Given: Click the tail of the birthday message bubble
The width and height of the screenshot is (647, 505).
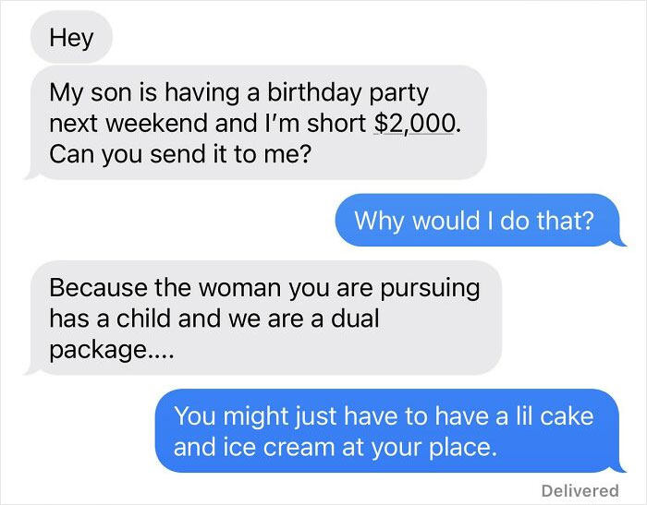Looking at the screenshot, I should [x=31, y=174].
